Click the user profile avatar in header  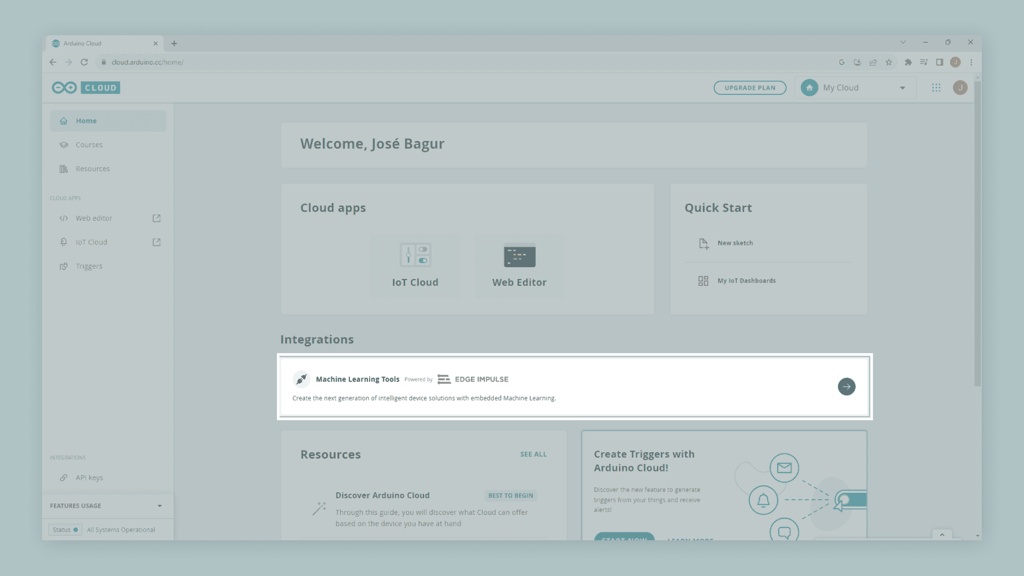coord(960,87)
